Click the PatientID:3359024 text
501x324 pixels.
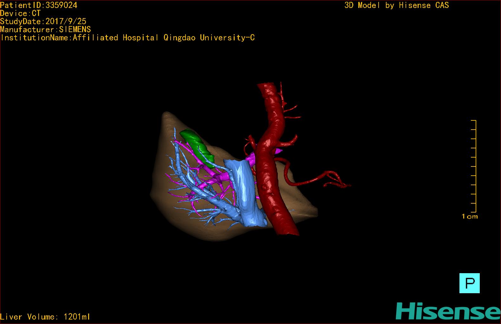tap(39, 5)
